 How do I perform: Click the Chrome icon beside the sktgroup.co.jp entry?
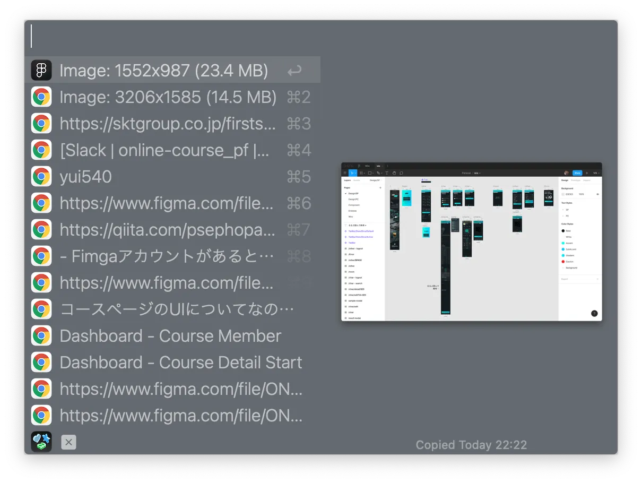[x=41, y=123]
